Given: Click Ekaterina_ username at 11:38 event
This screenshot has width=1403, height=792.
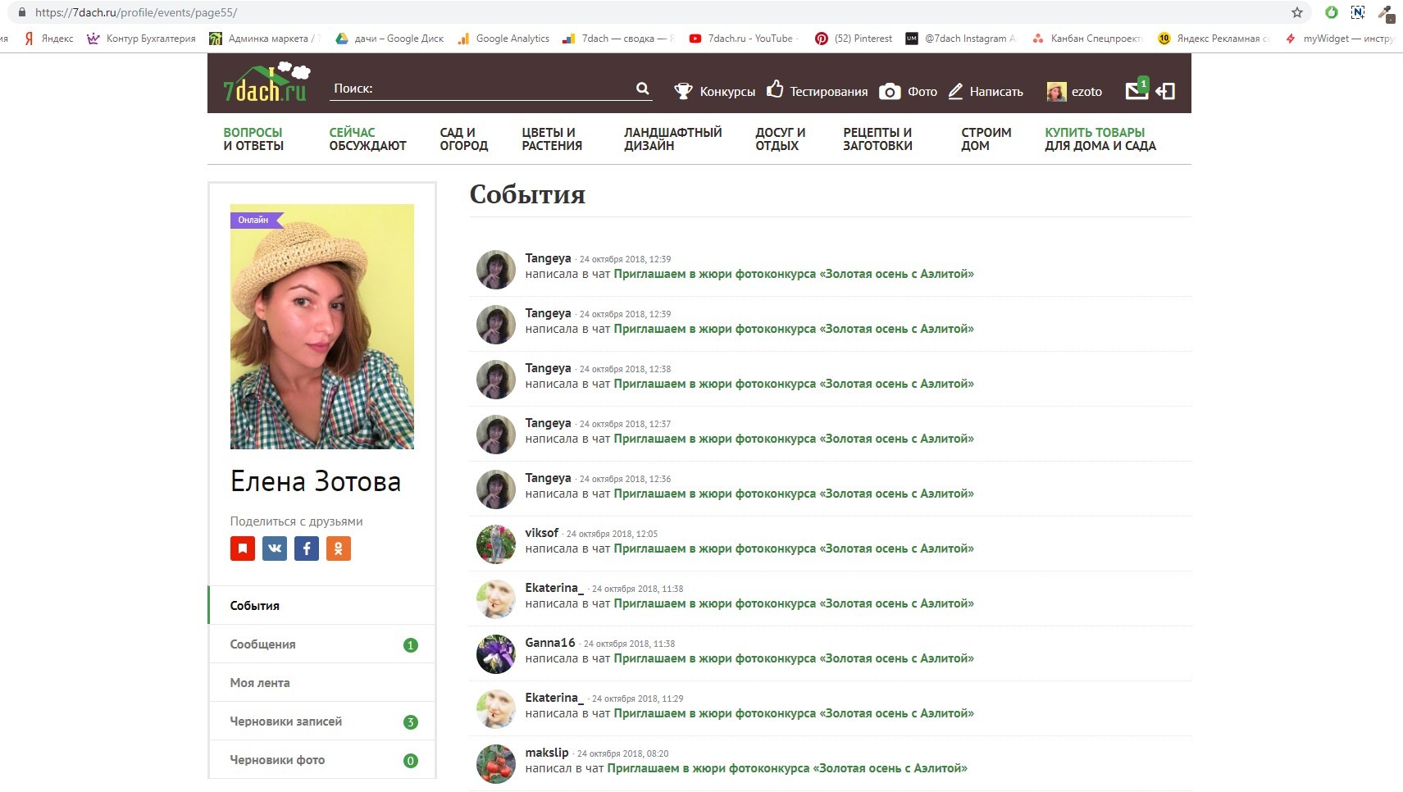Looking at the screenshot, I should (554, 588).
